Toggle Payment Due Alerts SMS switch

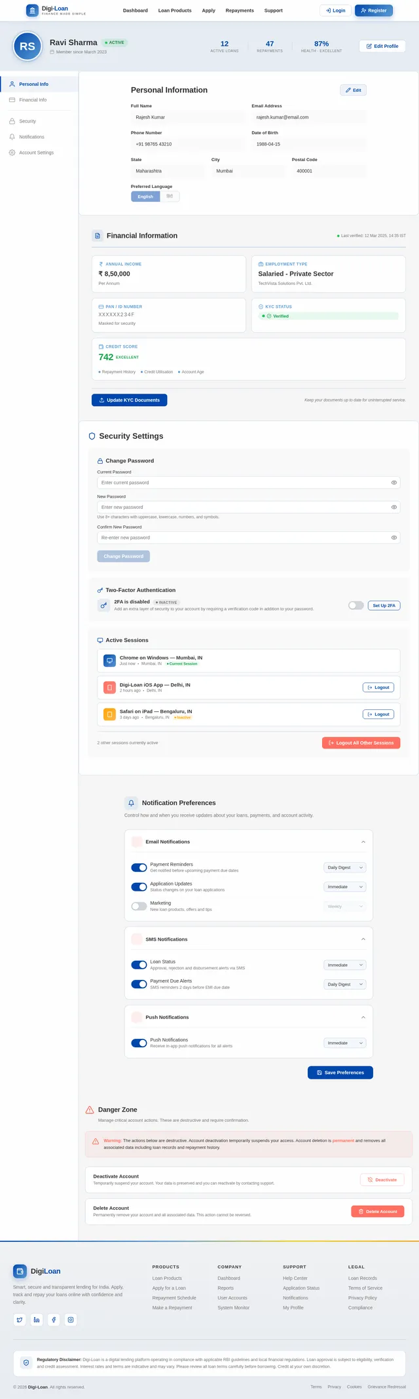click(x=139, y=984)
